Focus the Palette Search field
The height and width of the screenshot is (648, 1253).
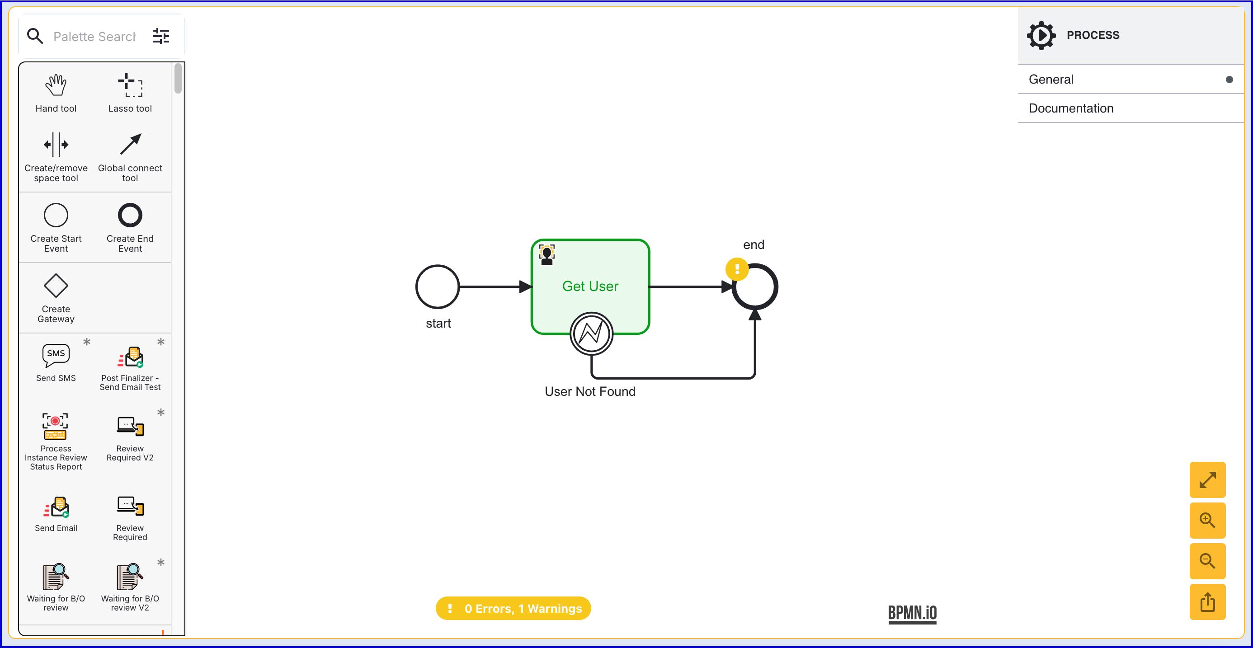94,37
